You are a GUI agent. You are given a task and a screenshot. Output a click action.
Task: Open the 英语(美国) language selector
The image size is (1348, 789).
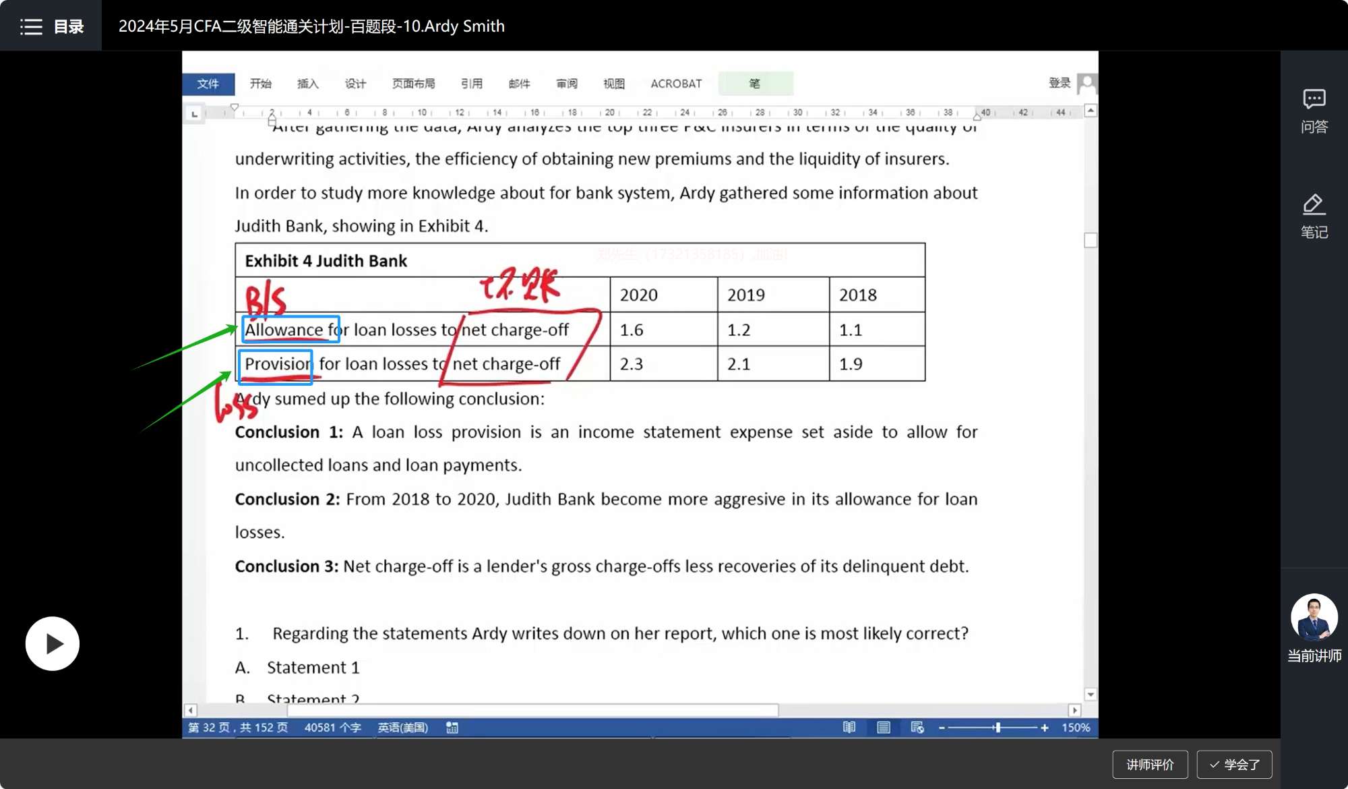coord(402,728)
